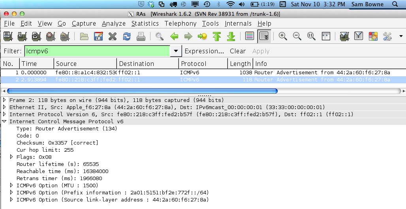
Task: Open the Help menu
Action: pyautogui.click(x=264, y=24)
